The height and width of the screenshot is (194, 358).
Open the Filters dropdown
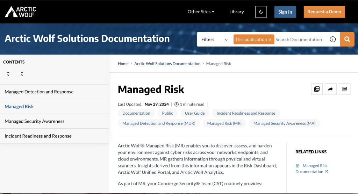[x=214, y=39]
